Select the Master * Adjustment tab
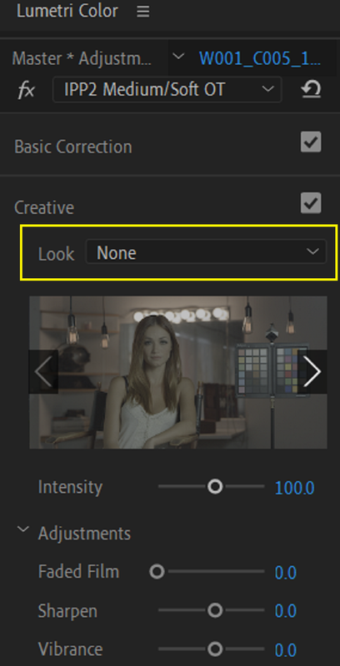340x666 pixels. coord(82,58)
